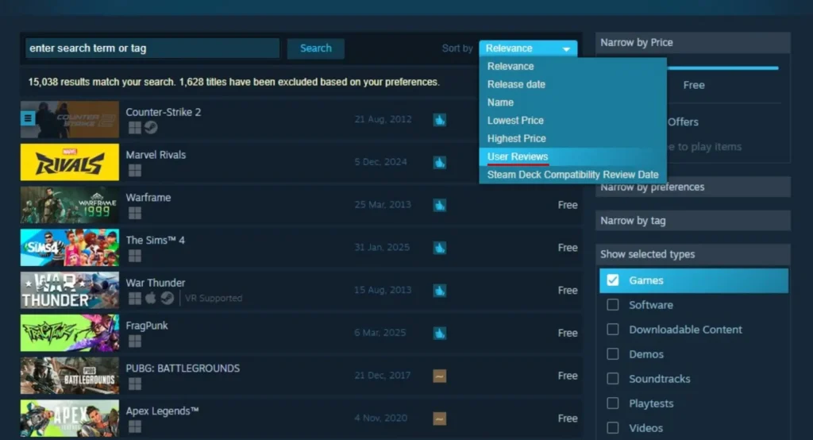Image resolution: width=813 pixels, height=440 pixels.
Task: Click the Windows platform icon under The Sims 4
Action: 135,255
